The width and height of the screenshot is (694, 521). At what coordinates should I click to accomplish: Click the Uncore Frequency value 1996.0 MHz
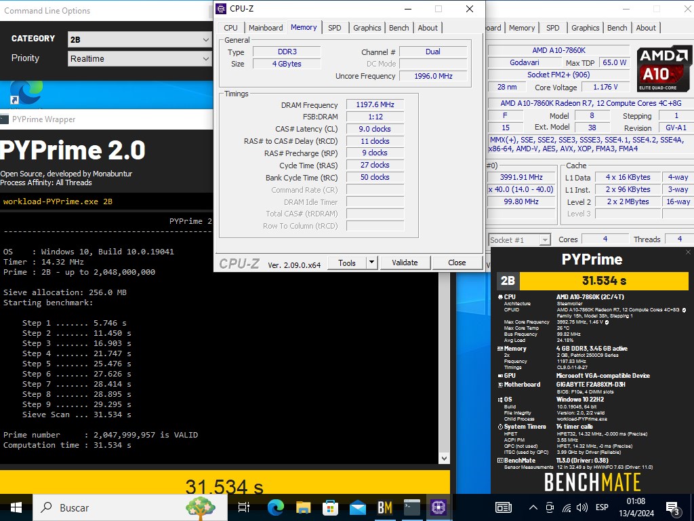(x=433, y=76)
